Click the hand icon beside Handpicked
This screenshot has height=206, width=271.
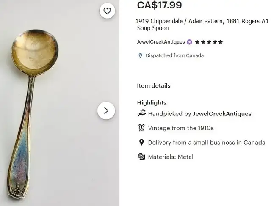coord(141,113)
